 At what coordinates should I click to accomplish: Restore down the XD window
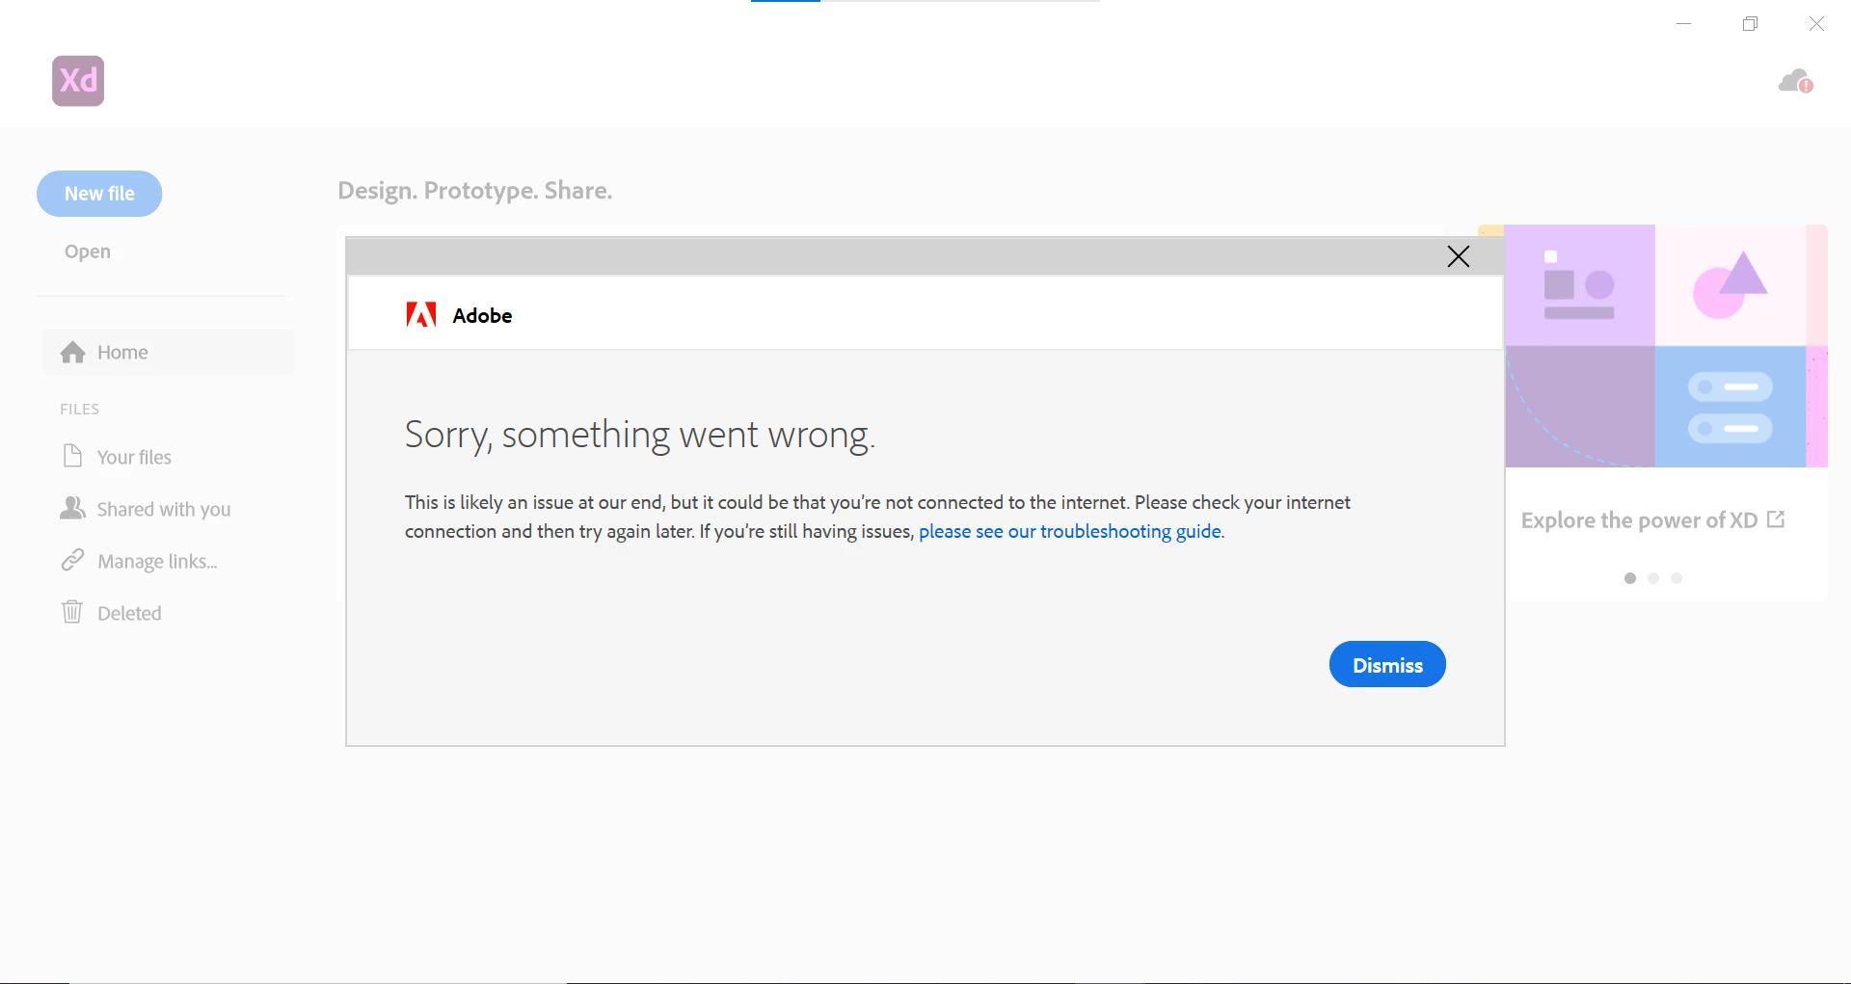coord(1751,24)
